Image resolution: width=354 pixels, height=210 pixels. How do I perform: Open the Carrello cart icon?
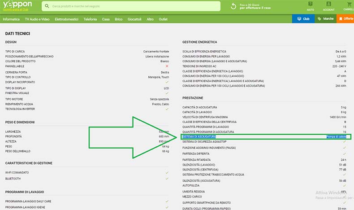[349, 4]
